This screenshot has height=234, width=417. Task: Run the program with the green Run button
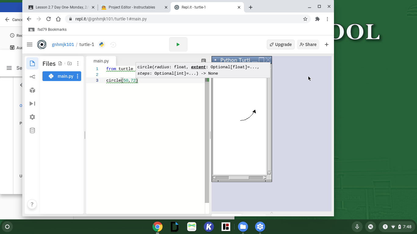178,44
